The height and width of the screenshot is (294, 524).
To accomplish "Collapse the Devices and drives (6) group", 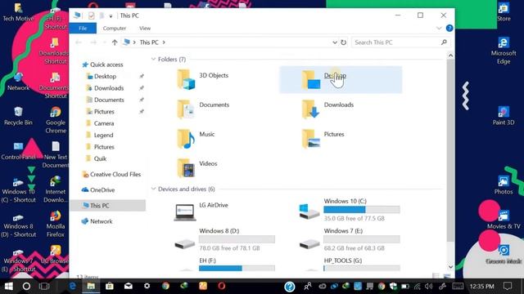I will pos(153,189).
